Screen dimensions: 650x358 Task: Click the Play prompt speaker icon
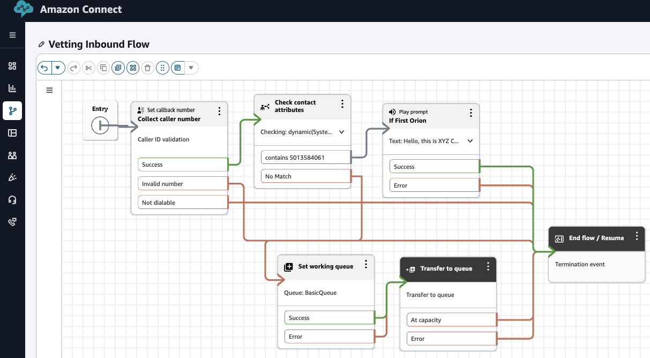pyautogui.click(x=392, y=112)
